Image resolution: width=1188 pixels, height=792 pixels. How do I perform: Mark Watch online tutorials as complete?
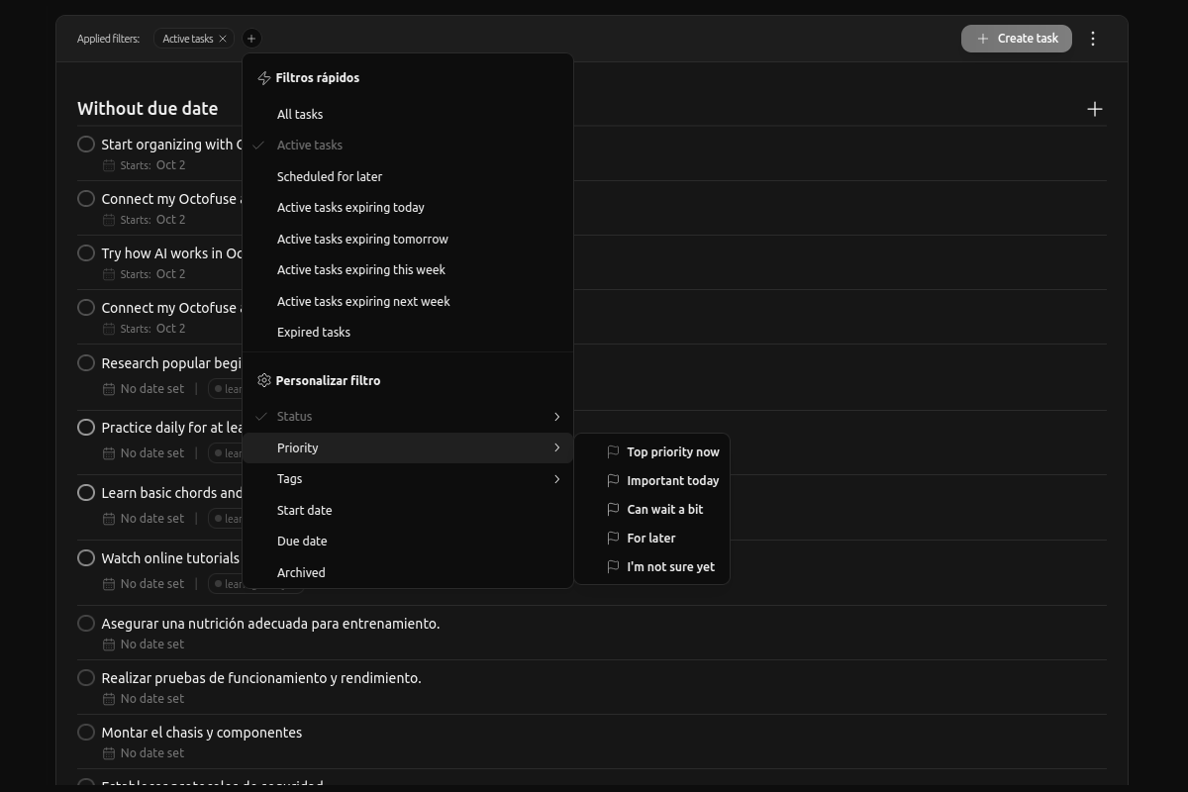point(86,557)
